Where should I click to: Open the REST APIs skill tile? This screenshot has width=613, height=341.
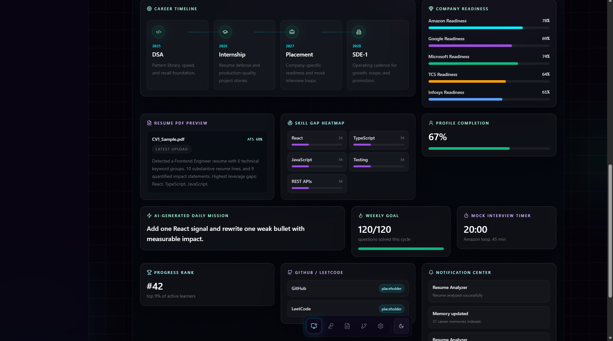click(317, 184)
